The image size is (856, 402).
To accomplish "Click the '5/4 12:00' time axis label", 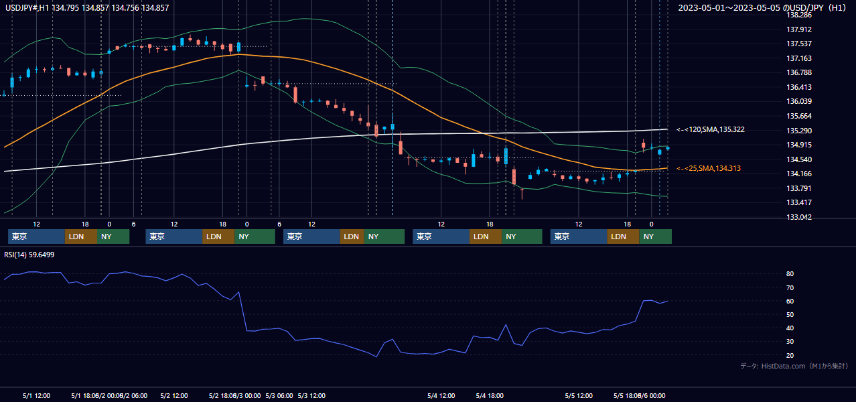I will (x=441, y=396).
